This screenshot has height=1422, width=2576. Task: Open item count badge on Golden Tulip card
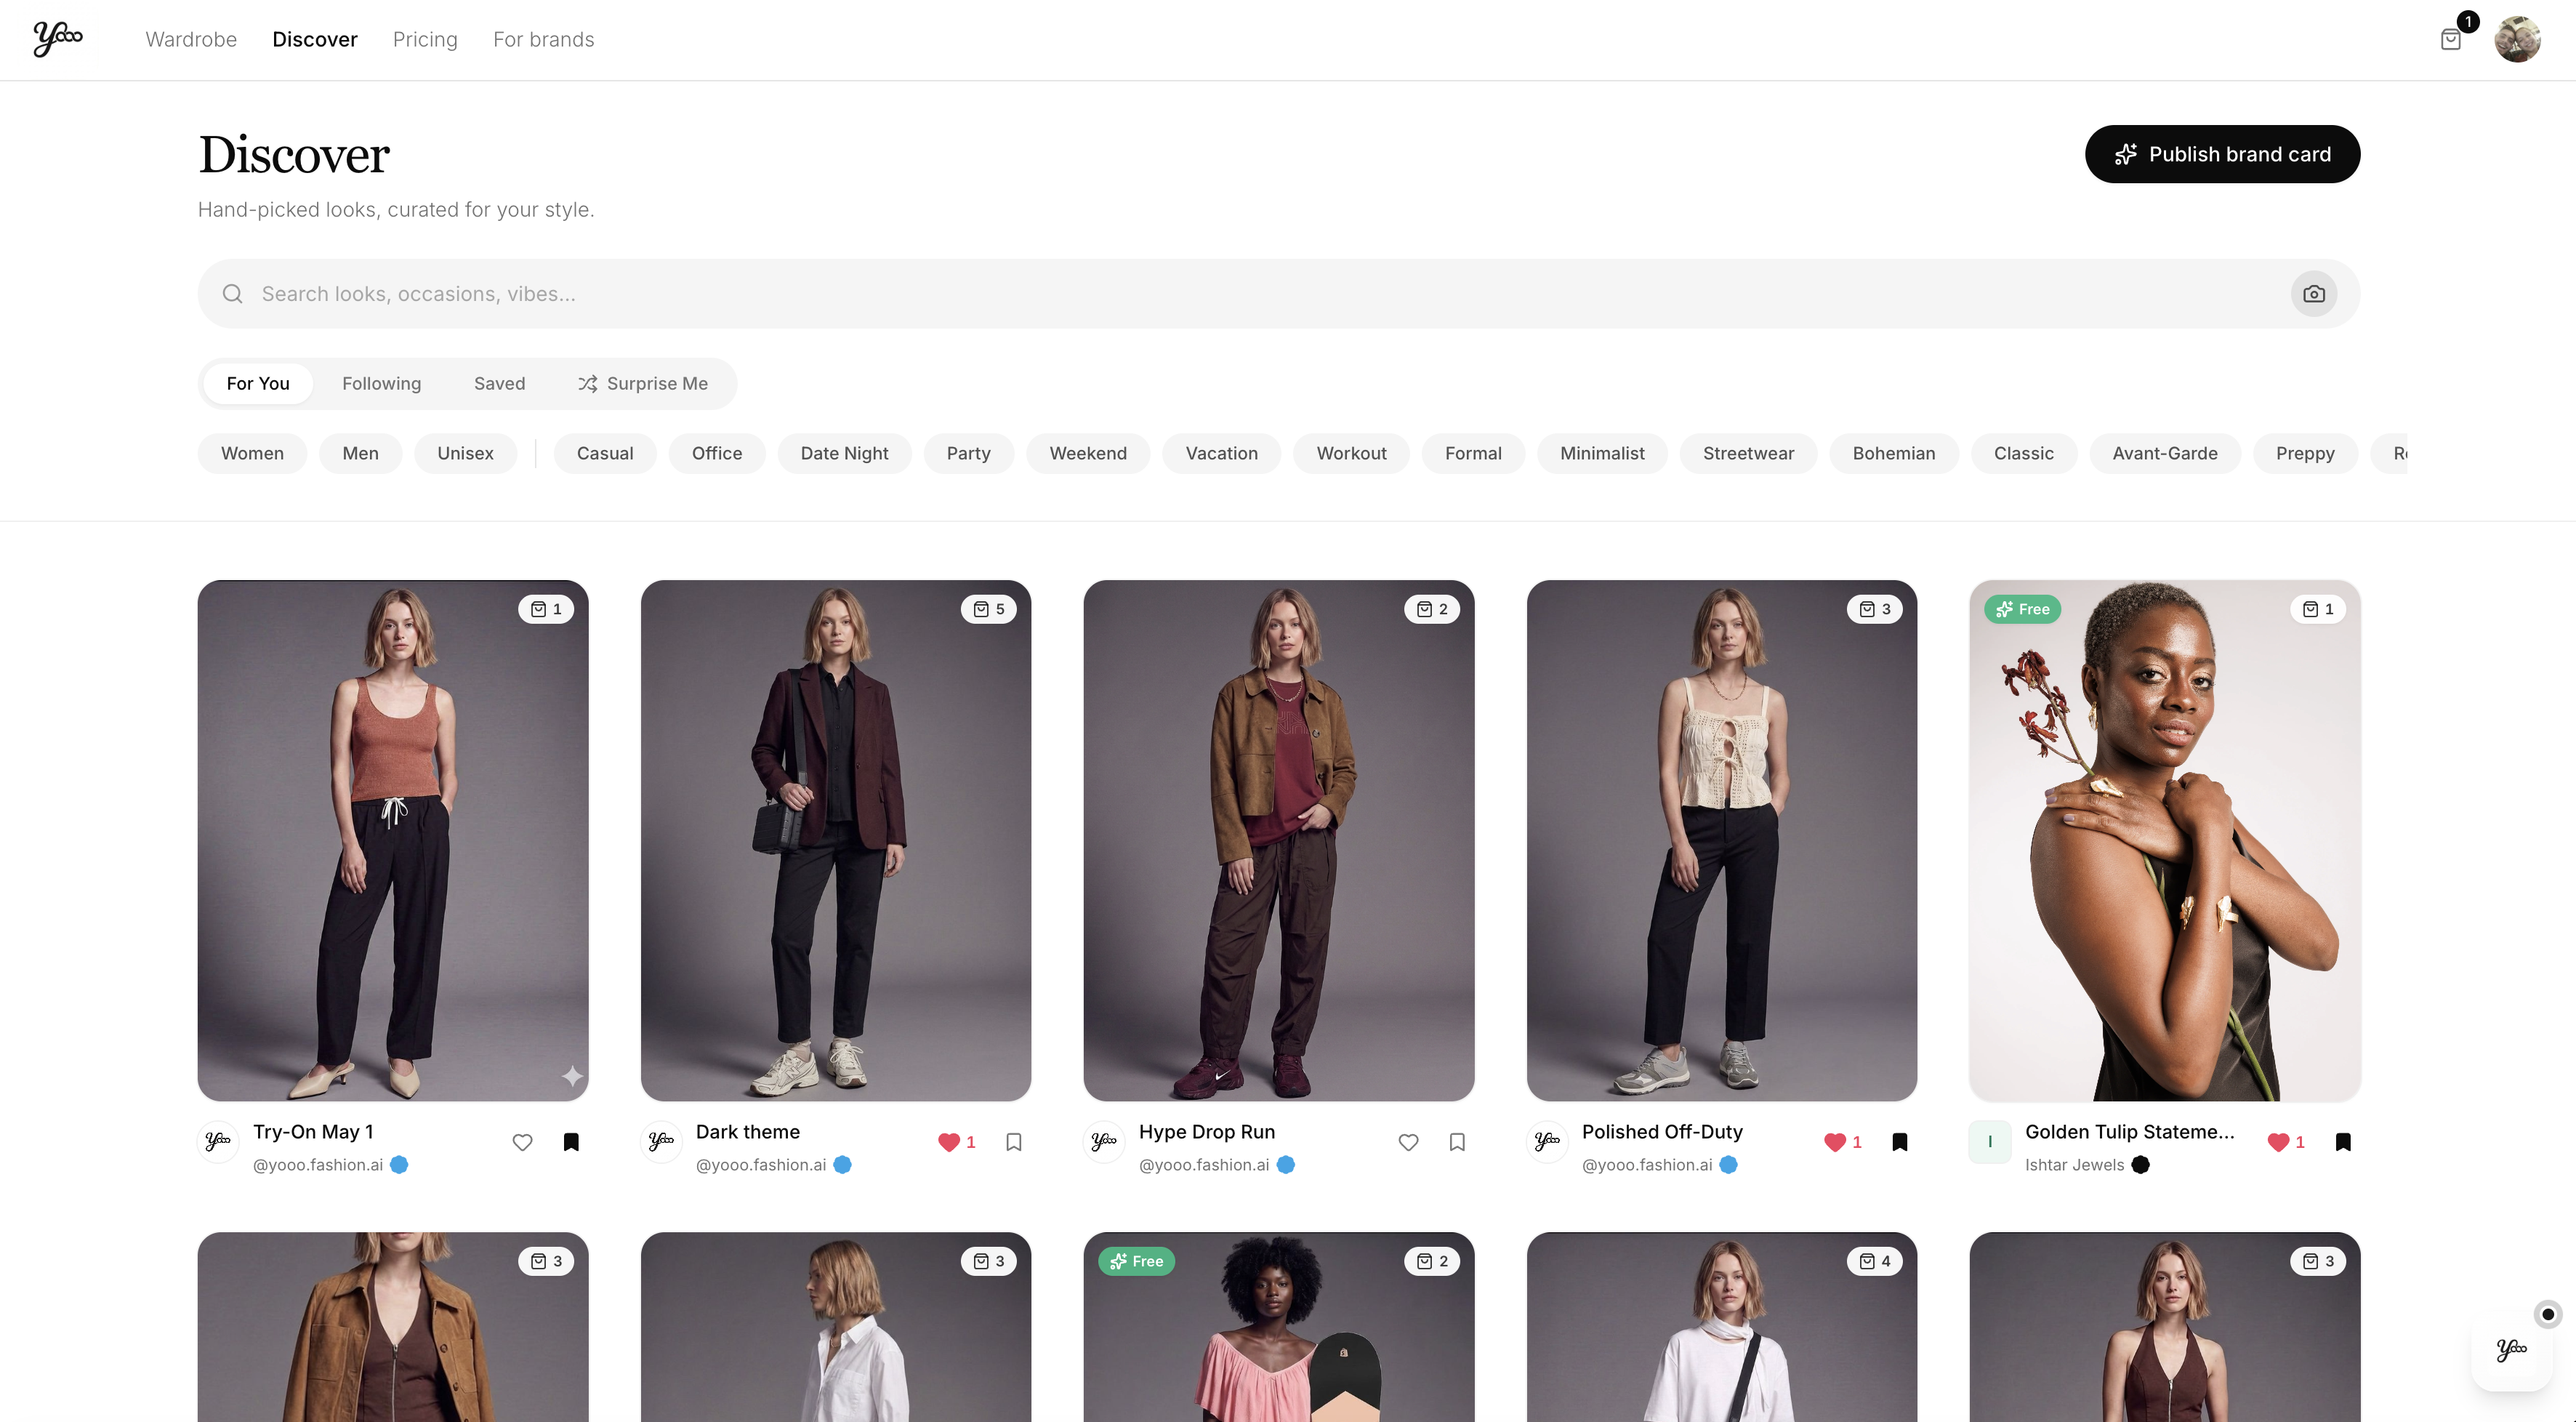pyautogui.click(x=2318, y=609)
